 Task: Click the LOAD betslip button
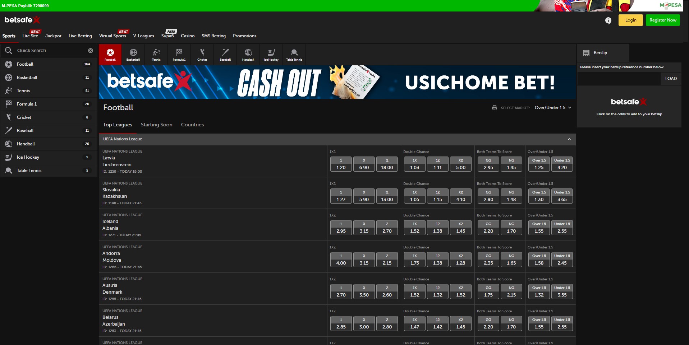[671, 79]
